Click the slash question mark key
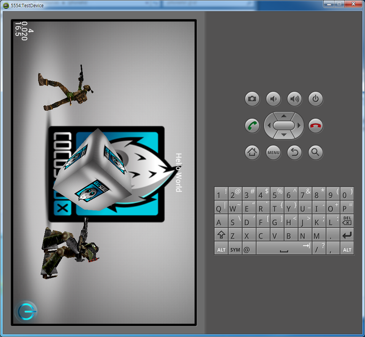365x337 pixels. click(x=319, y=248)
